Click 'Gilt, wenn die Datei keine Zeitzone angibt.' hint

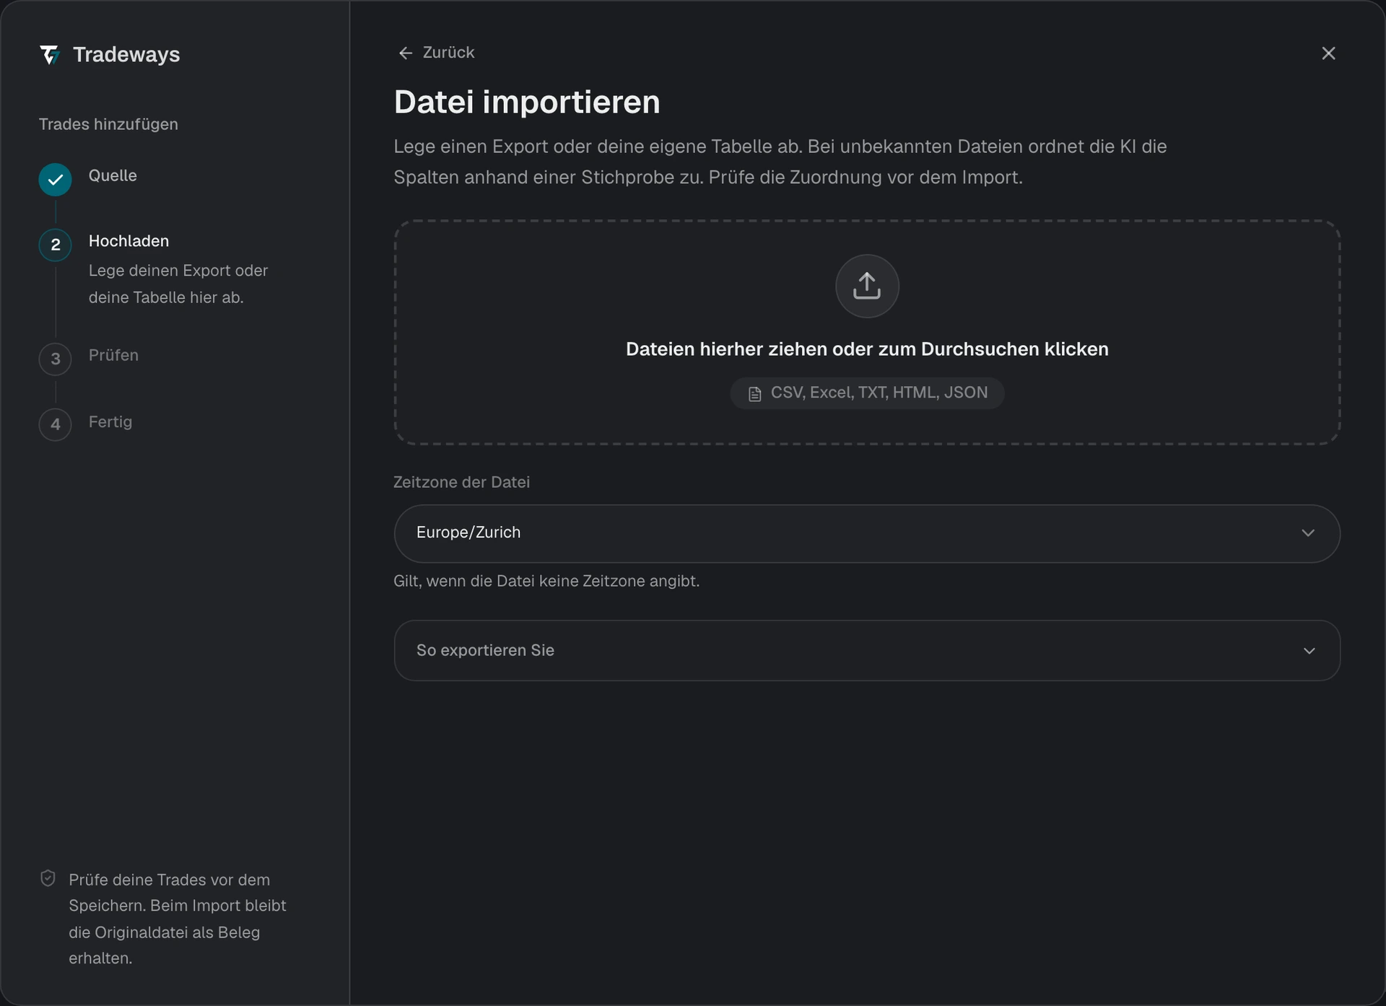coord(546,581)
